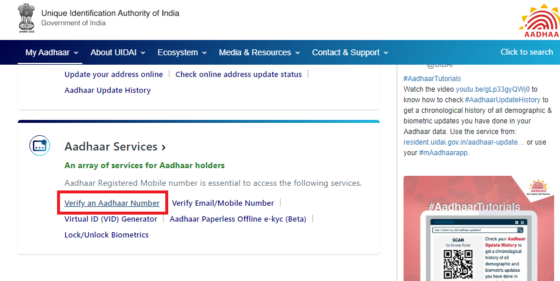Open Update your address online link

pyautogui.click(x=114, y=74)
